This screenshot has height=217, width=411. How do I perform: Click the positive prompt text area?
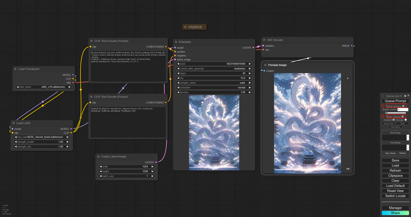pyautogui.click(x=128, y=66)
